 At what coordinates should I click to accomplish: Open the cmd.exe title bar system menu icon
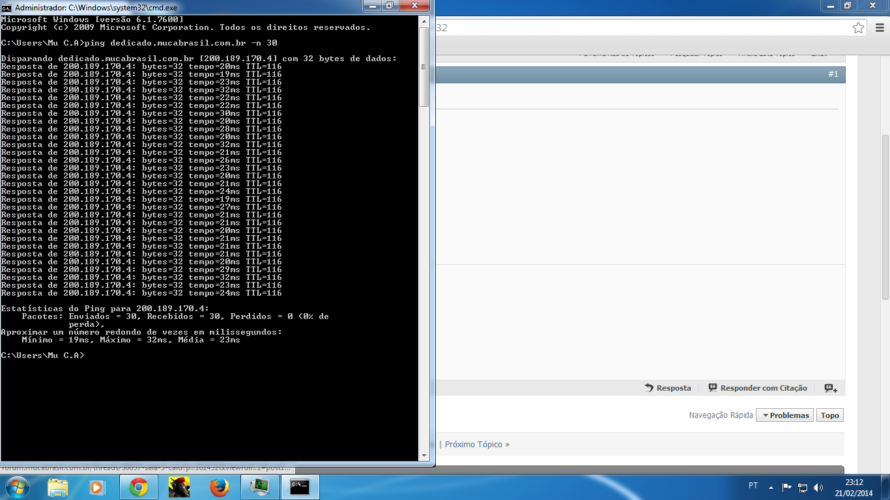pyautogui.click(x=7, y=7)
